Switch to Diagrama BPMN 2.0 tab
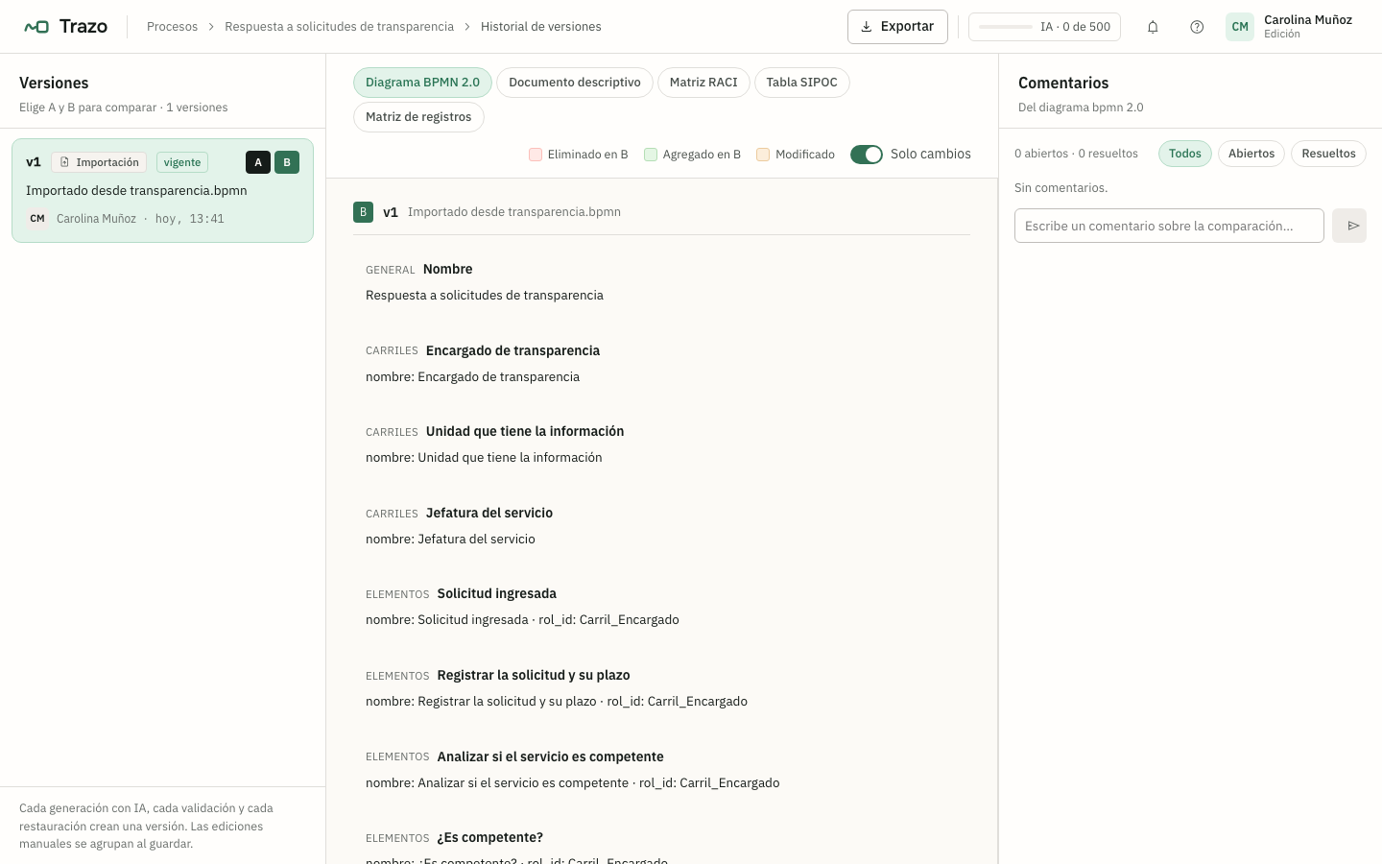Screen dimensions: 1382x864 point(422,83)
